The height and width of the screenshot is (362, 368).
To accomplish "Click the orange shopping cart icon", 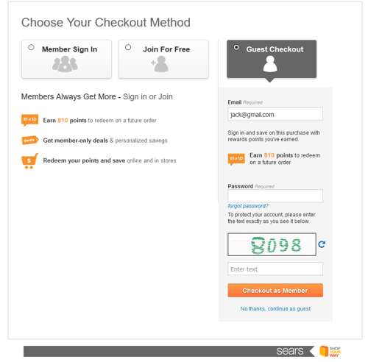I will point(29,161).
